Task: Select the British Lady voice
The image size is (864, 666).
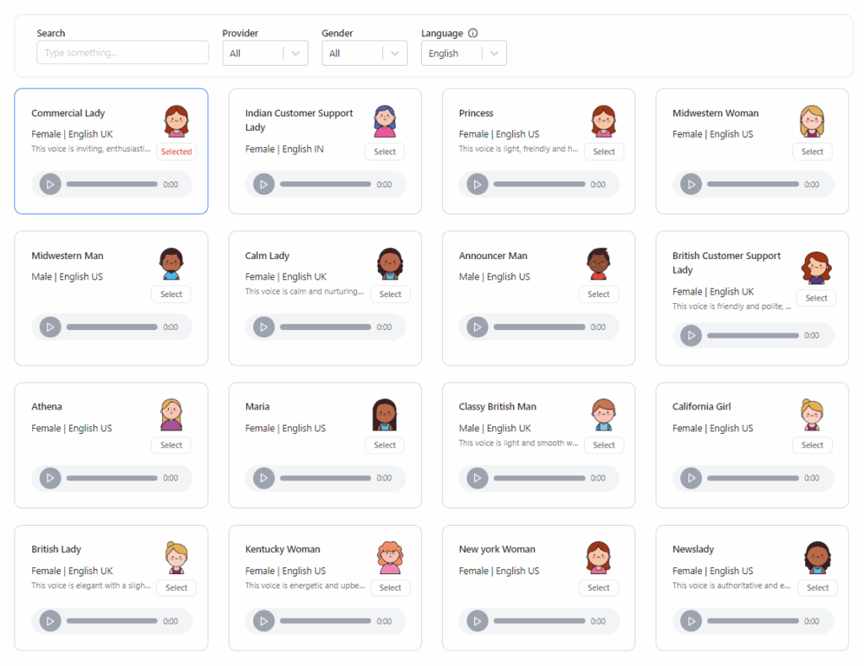Action: click(x=176, y=587)
